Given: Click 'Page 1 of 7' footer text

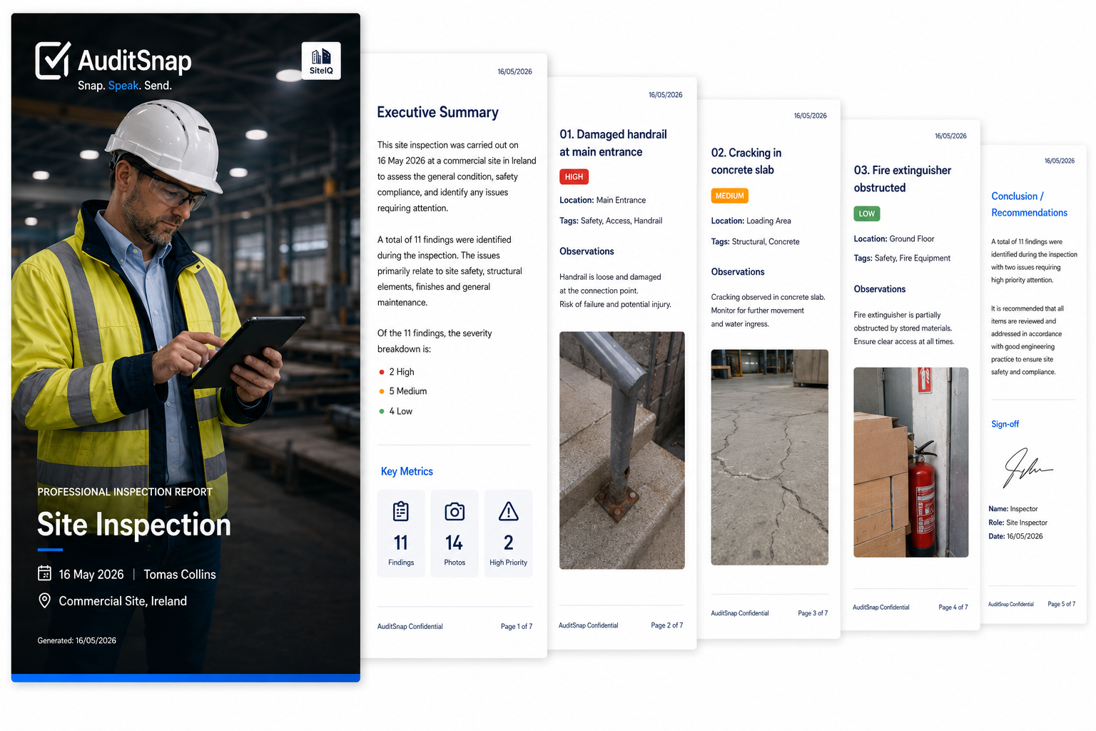Looking at the screenshot, I should (517, 627).
